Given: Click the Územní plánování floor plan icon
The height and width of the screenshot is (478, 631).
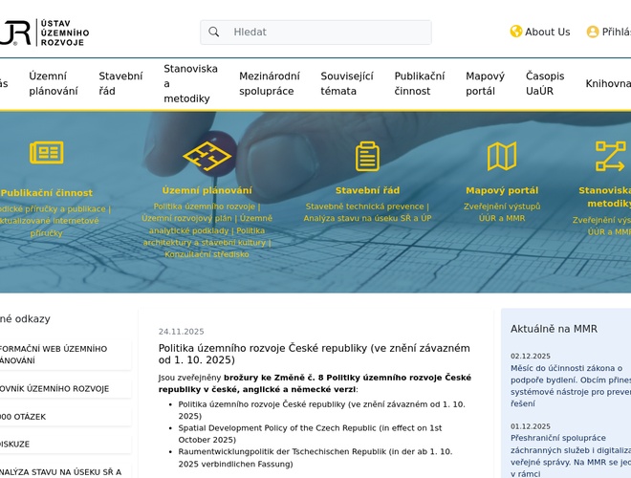Looking at the screenshot, I should 207,156.
